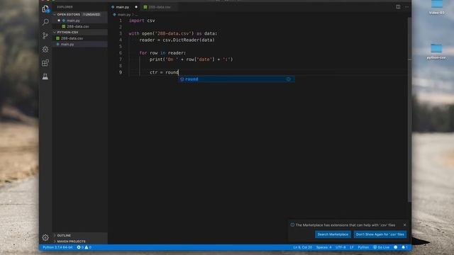454x255 pixels.
Task: Open the Explorer view in activity bar
Action: click(45, 9)
